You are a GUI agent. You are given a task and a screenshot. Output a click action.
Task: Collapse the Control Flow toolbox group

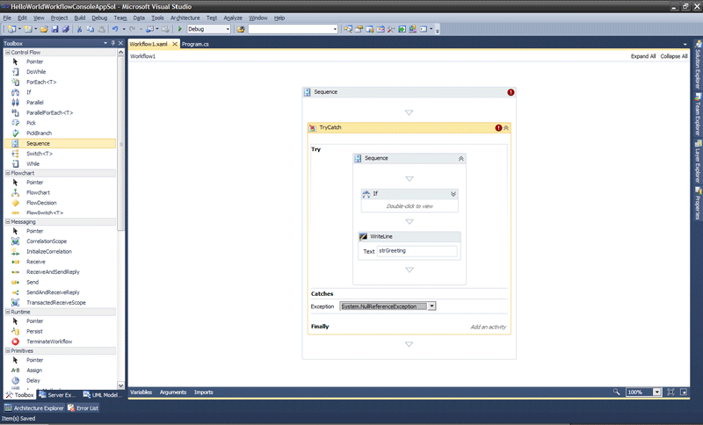point(8,53)
